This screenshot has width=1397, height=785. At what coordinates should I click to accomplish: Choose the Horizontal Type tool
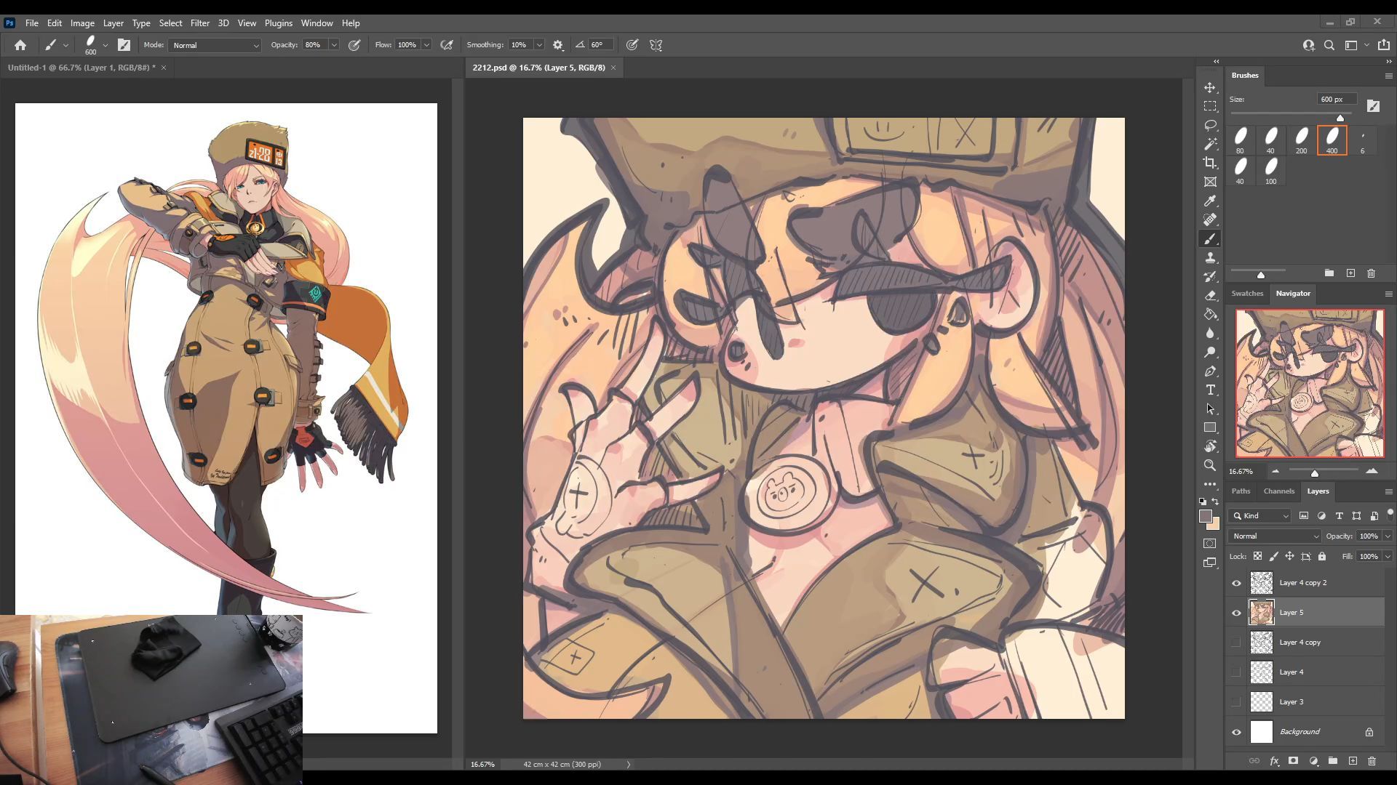[1210, 390]
